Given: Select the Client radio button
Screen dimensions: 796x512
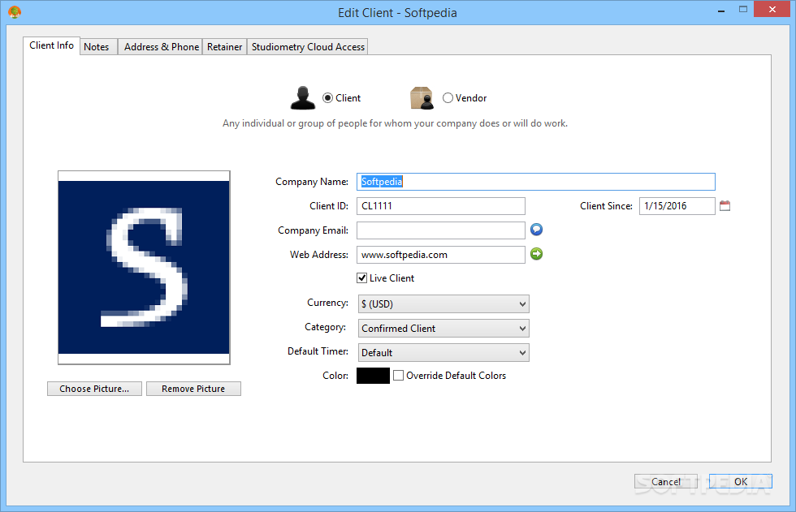Looking at the screenshot, I should [328, 98].
